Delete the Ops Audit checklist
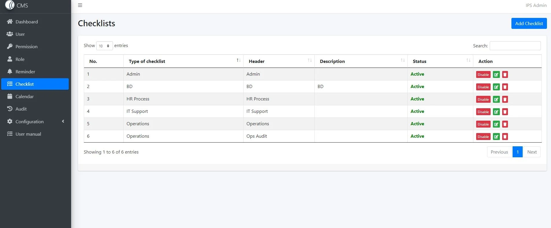This screenshot has width=551, height=228. point(505,137)
